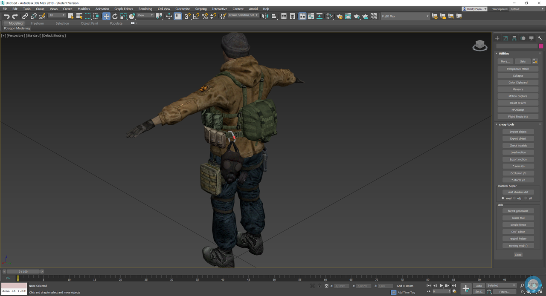Open the Rendering menu

pos(145,9)
